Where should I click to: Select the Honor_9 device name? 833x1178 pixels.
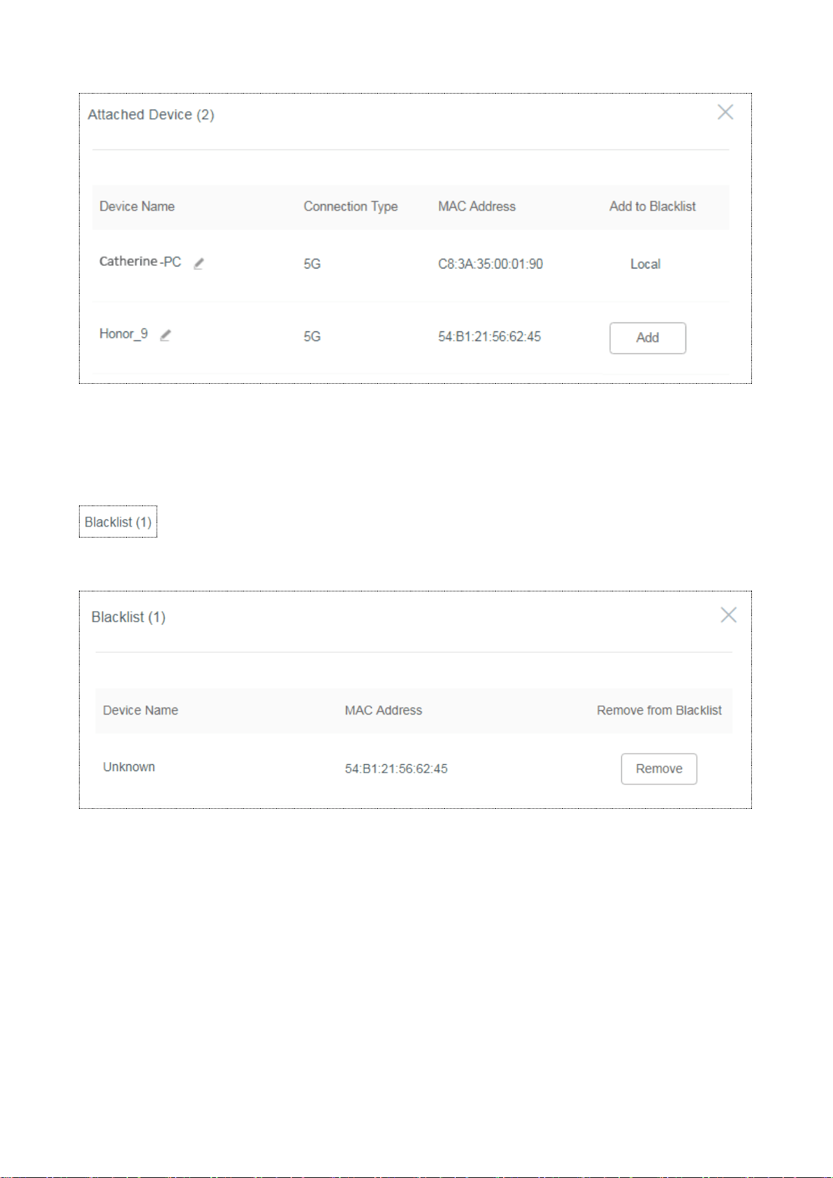[x=124, y=334]
